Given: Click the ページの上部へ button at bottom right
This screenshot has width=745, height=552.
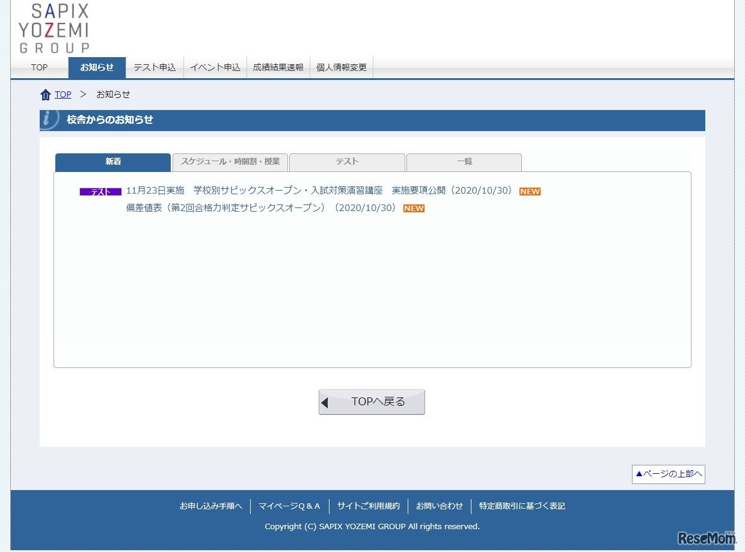Looking at the screenshot, I should (668, 474).
